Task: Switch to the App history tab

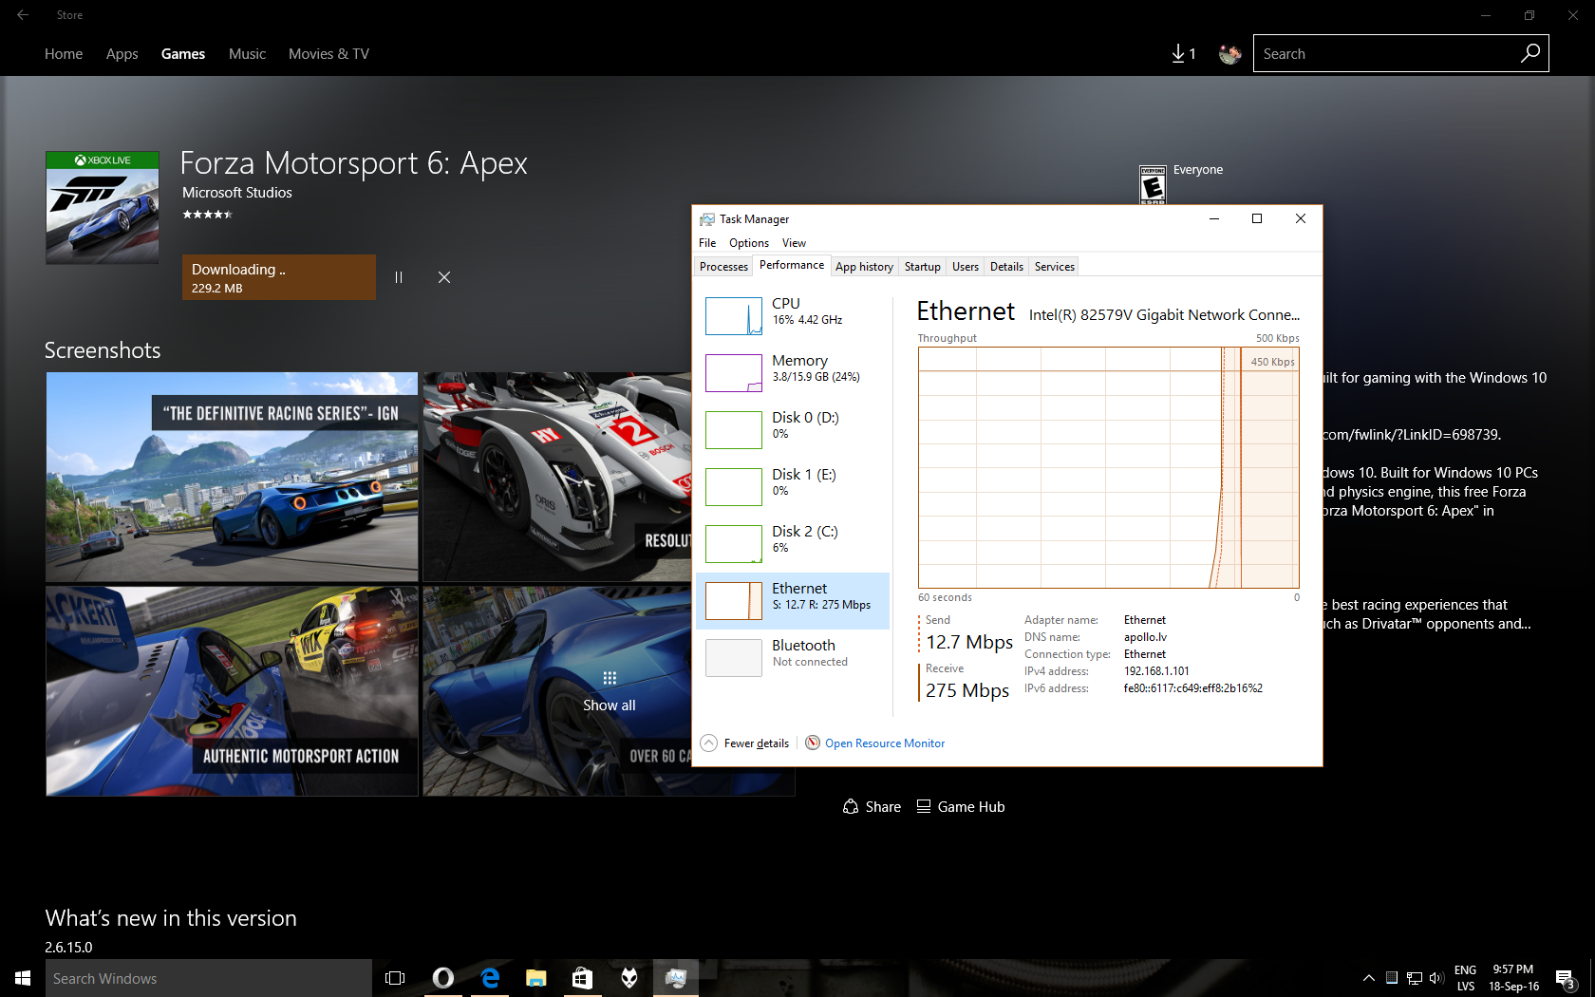Action: [864, 267]
